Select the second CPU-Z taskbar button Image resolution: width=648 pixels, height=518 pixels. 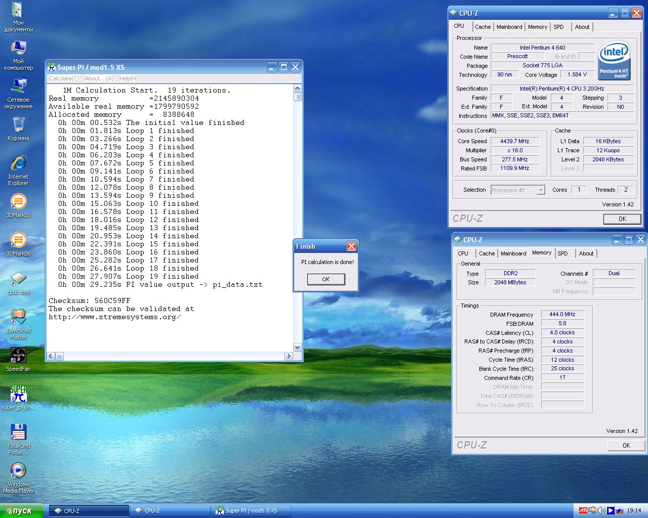(170, 511)
